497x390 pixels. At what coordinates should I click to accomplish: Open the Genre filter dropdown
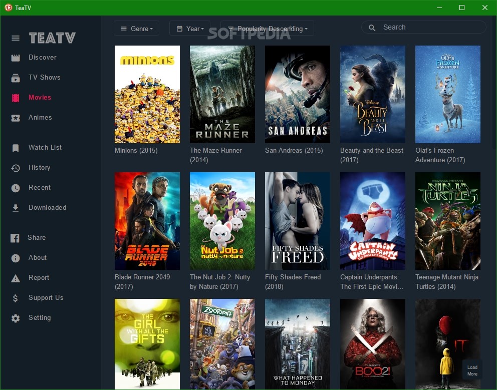pyautogui.click(x=137, y=29)
